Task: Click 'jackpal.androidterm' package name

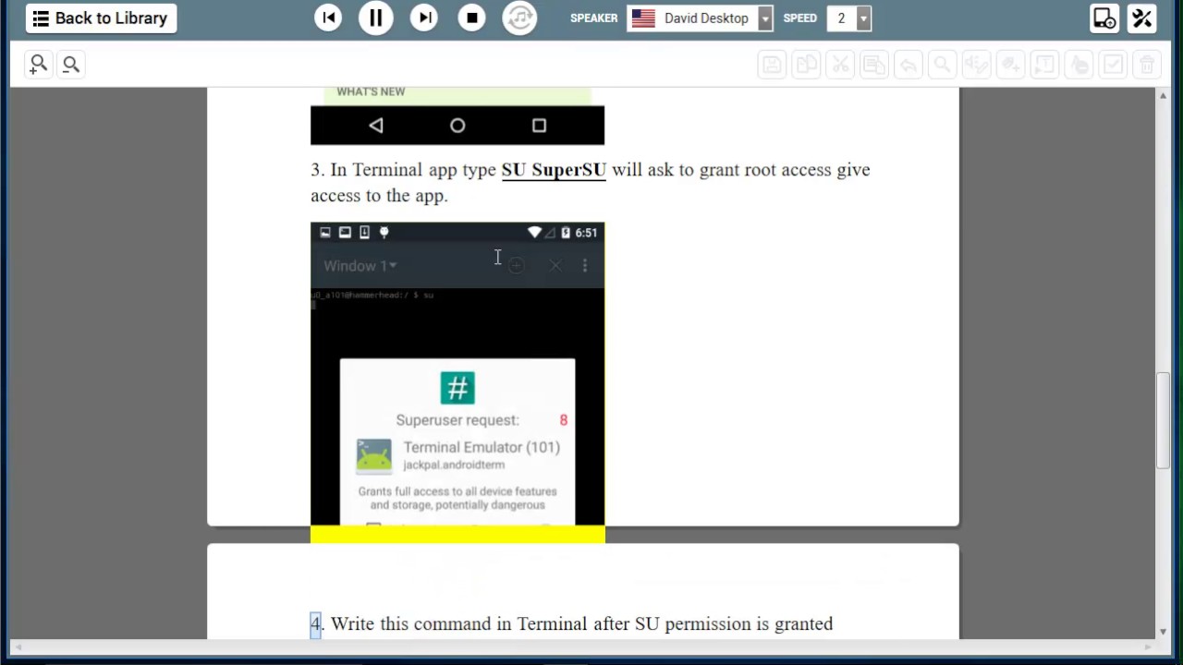Action: pyautogui.click(x=454, y=465)
